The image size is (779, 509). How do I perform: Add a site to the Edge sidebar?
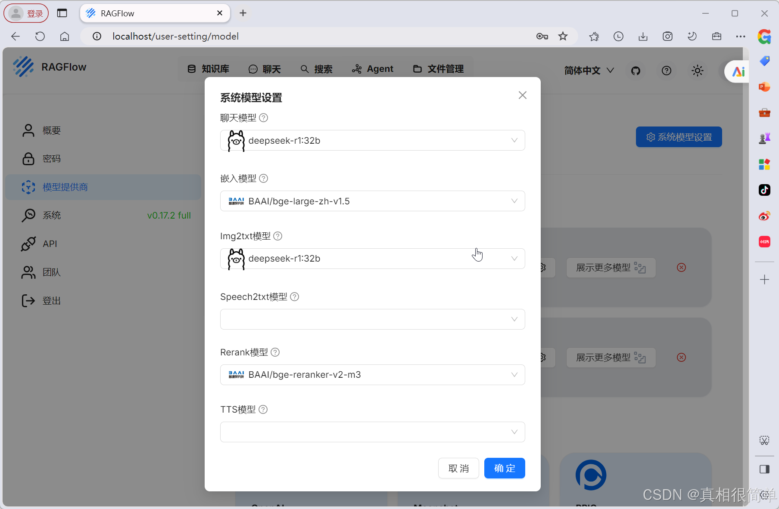coord(764,280)
